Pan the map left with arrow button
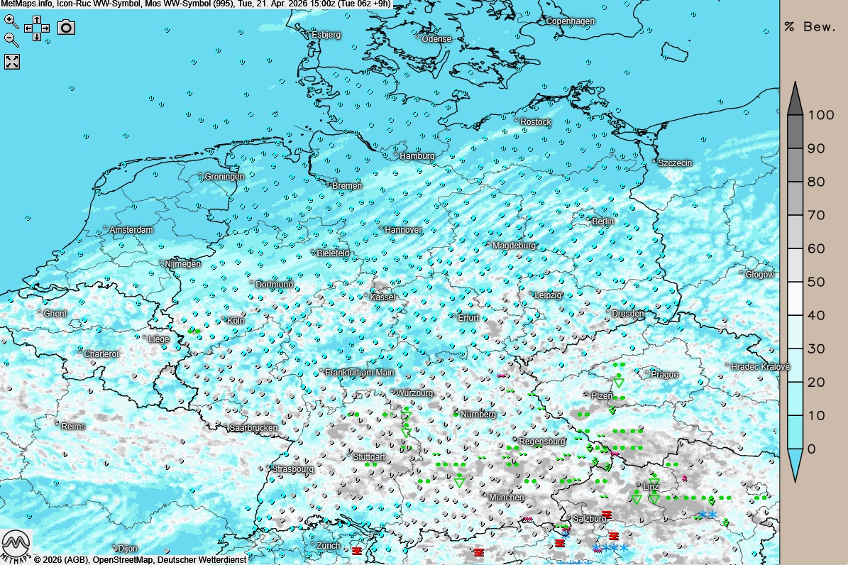 click(x=28, y=28)
